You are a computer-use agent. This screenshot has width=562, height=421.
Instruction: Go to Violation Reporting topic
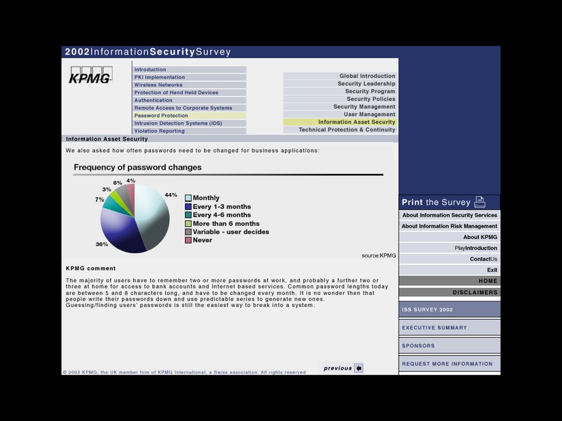(189, 131)
